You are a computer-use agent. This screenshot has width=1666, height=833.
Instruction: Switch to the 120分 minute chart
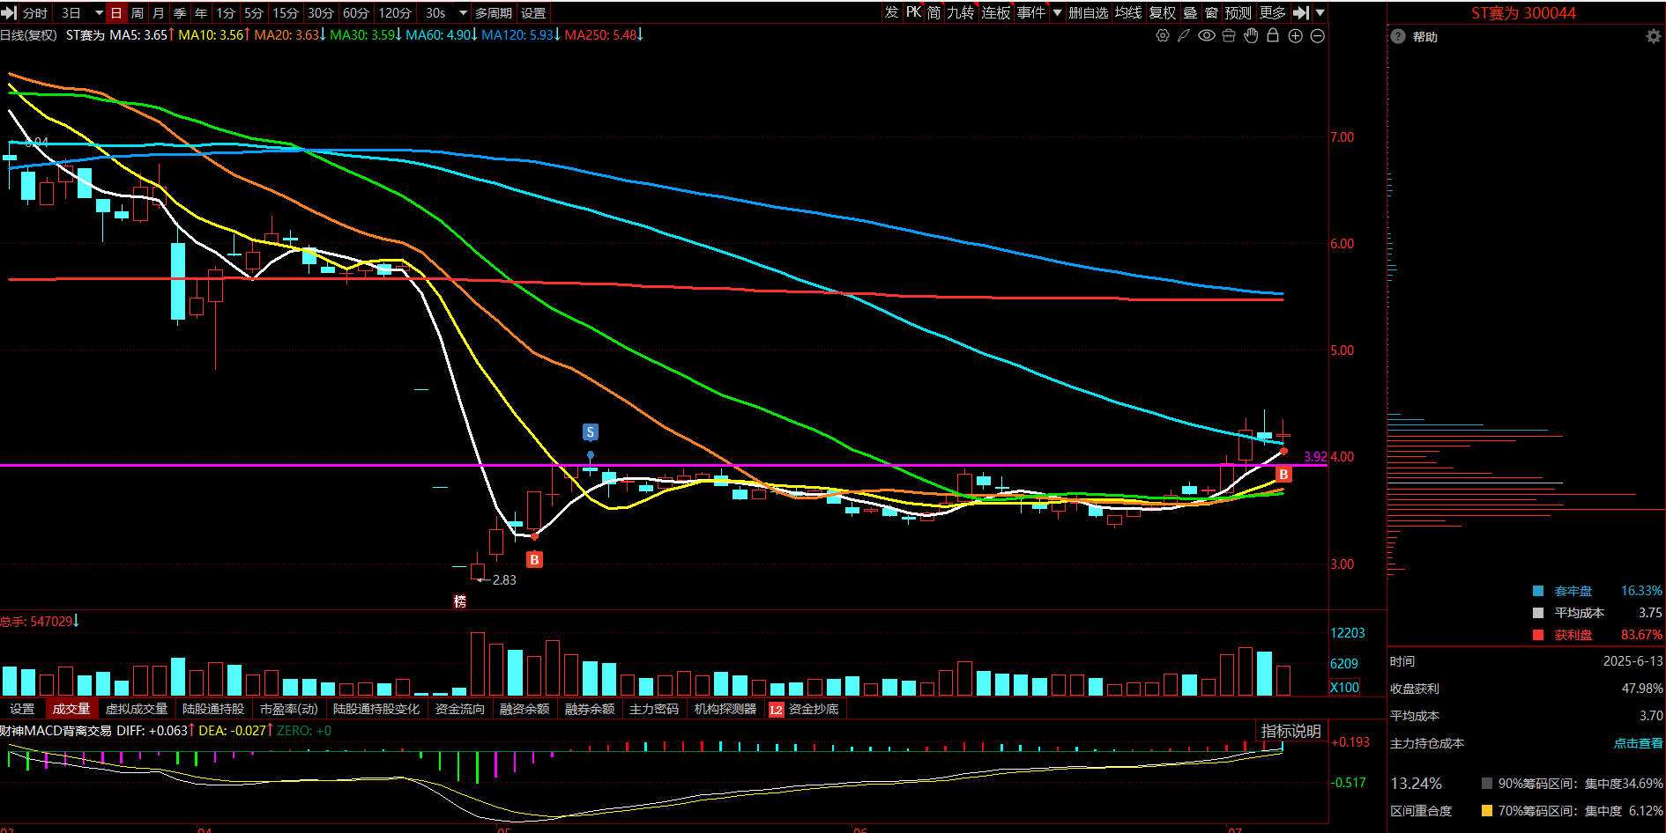[x=395, y=12]
